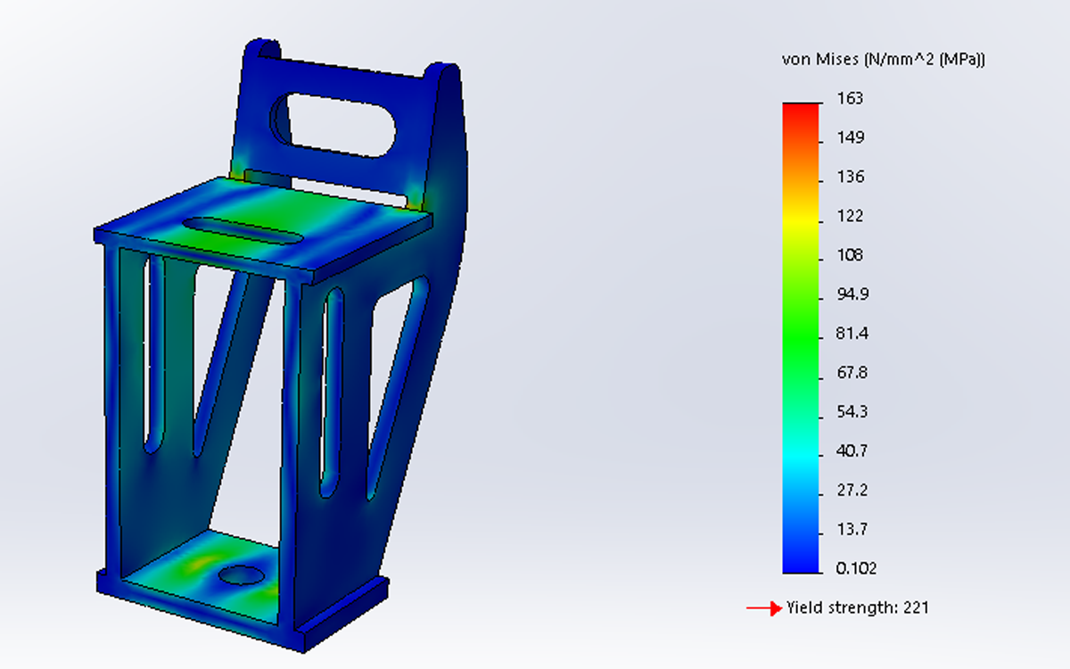Click the von Mises legend title
This screenshot has width=1070, height=669.
pyautogui.click(x=883, y=60)
